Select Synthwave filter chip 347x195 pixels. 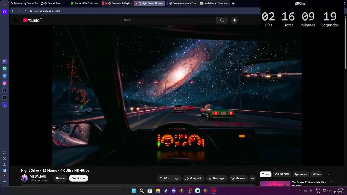point(301,174)
